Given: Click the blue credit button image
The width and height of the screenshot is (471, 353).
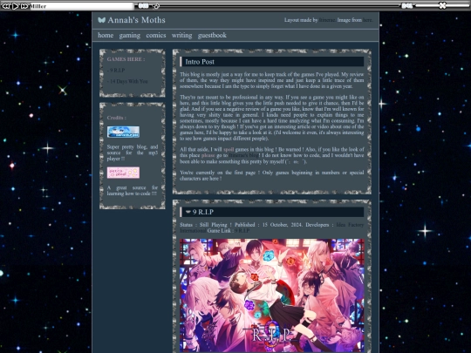Looking at the screenshot, I should (x=123, y=132).
